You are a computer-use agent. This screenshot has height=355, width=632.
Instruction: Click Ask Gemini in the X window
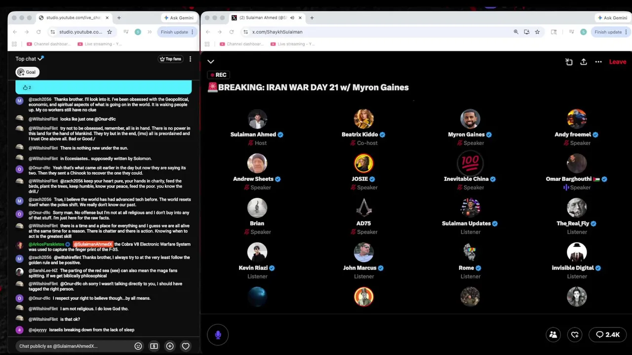point(612,18)
